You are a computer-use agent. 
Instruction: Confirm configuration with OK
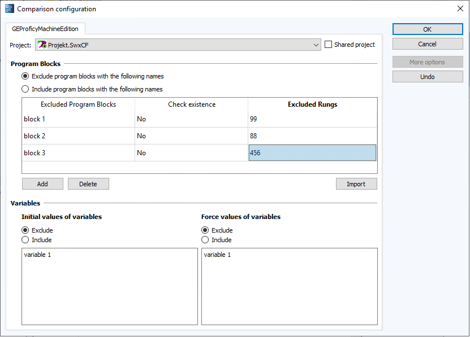428,29
